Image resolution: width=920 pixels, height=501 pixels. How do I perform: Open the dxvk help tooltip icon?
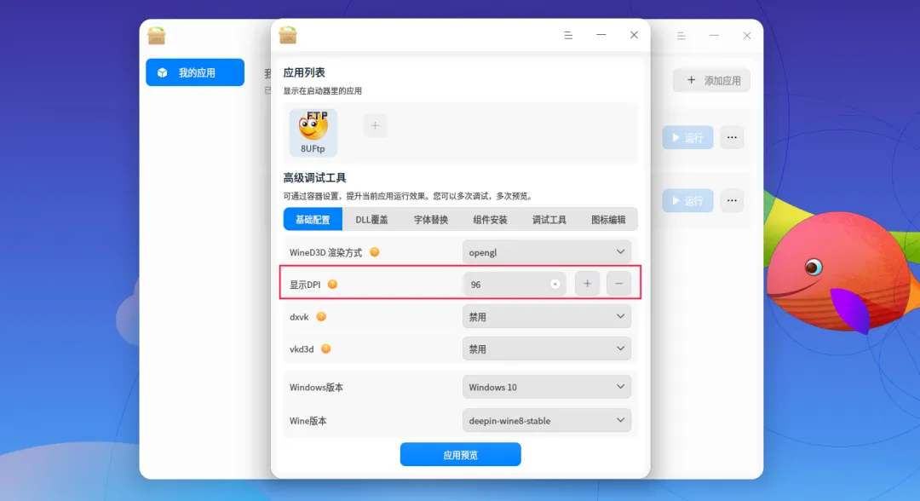coord(321,317)
